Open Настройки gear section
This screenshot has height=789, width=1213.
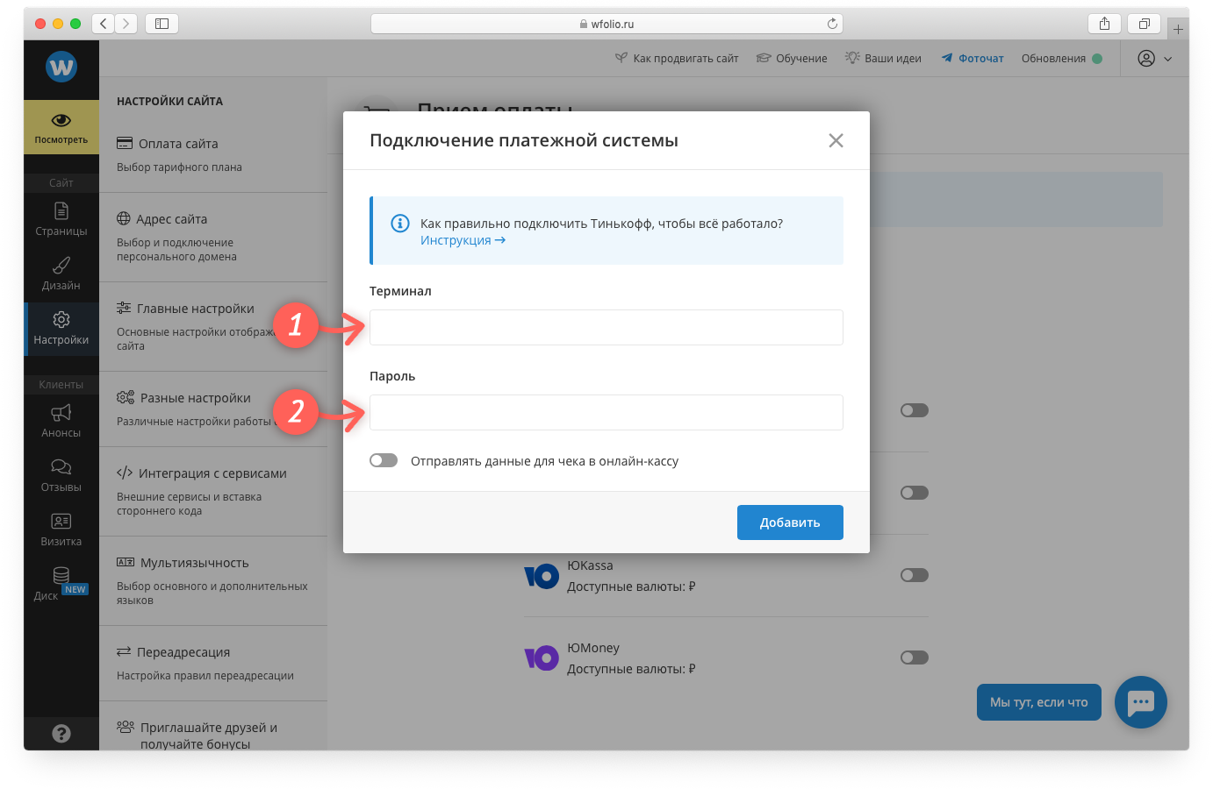[61, 328]
